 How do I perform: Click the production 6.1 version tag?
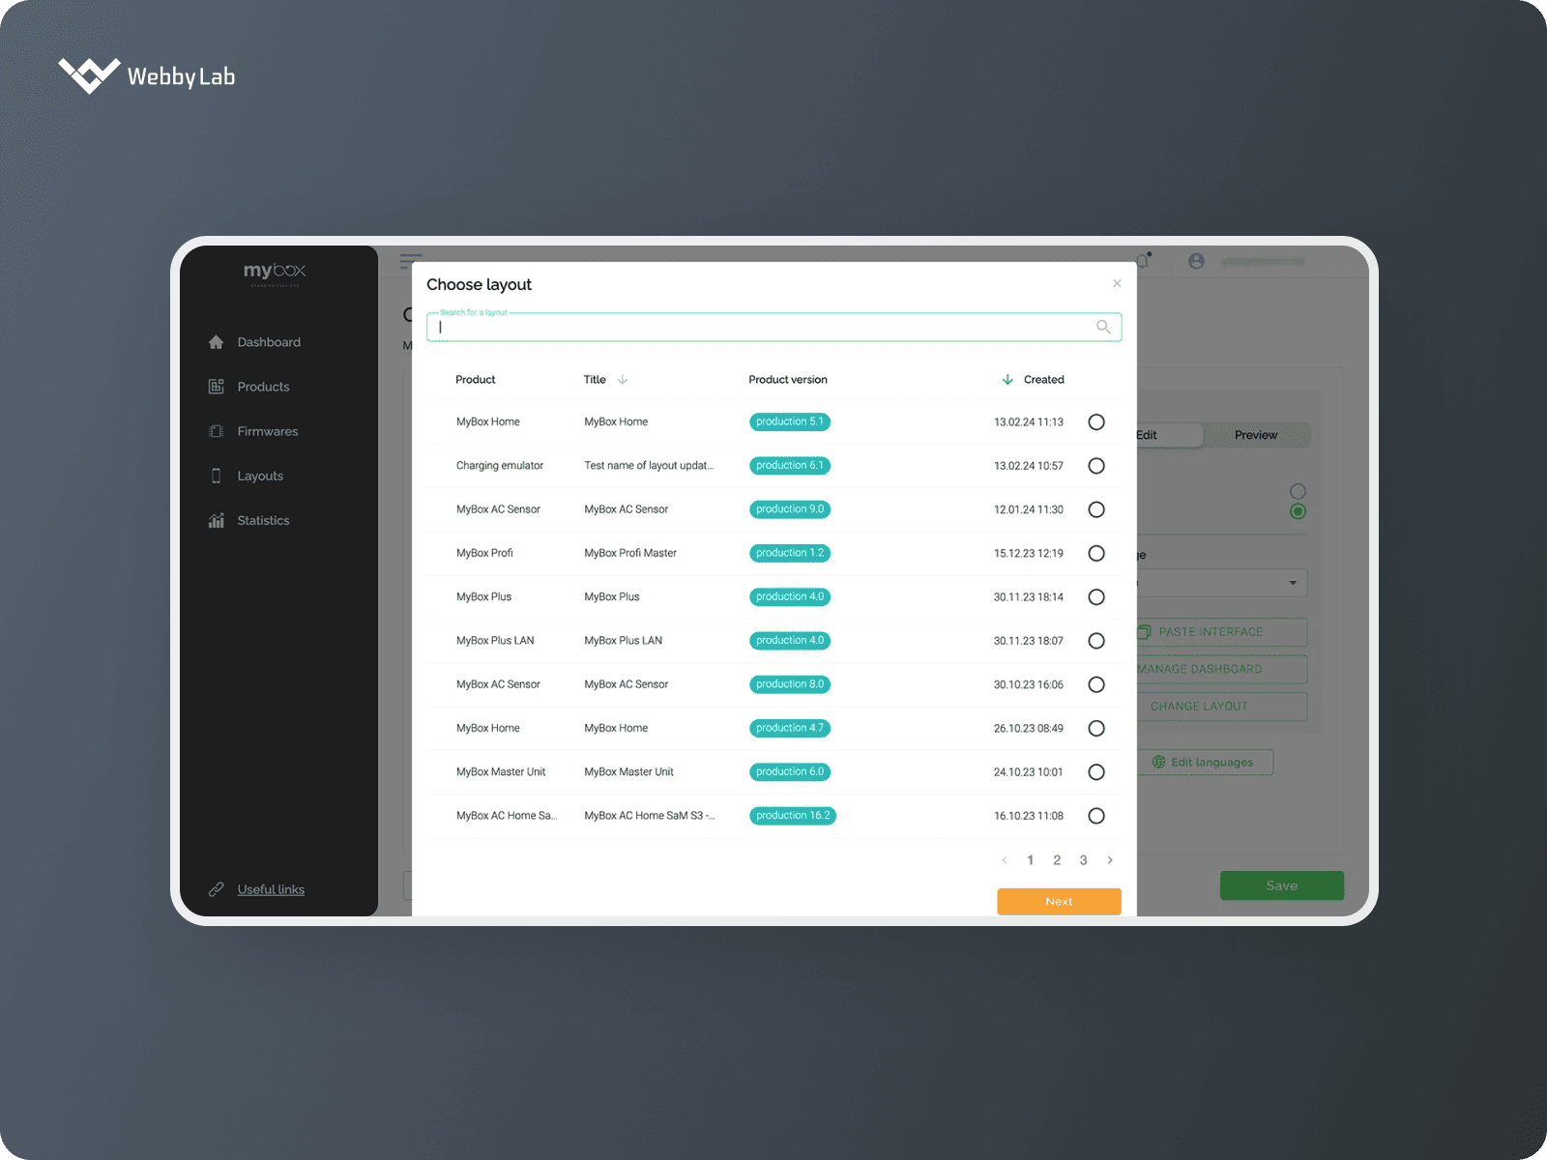[790, 465]
